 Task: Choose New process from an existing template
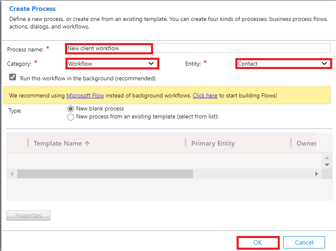[70, 117]
